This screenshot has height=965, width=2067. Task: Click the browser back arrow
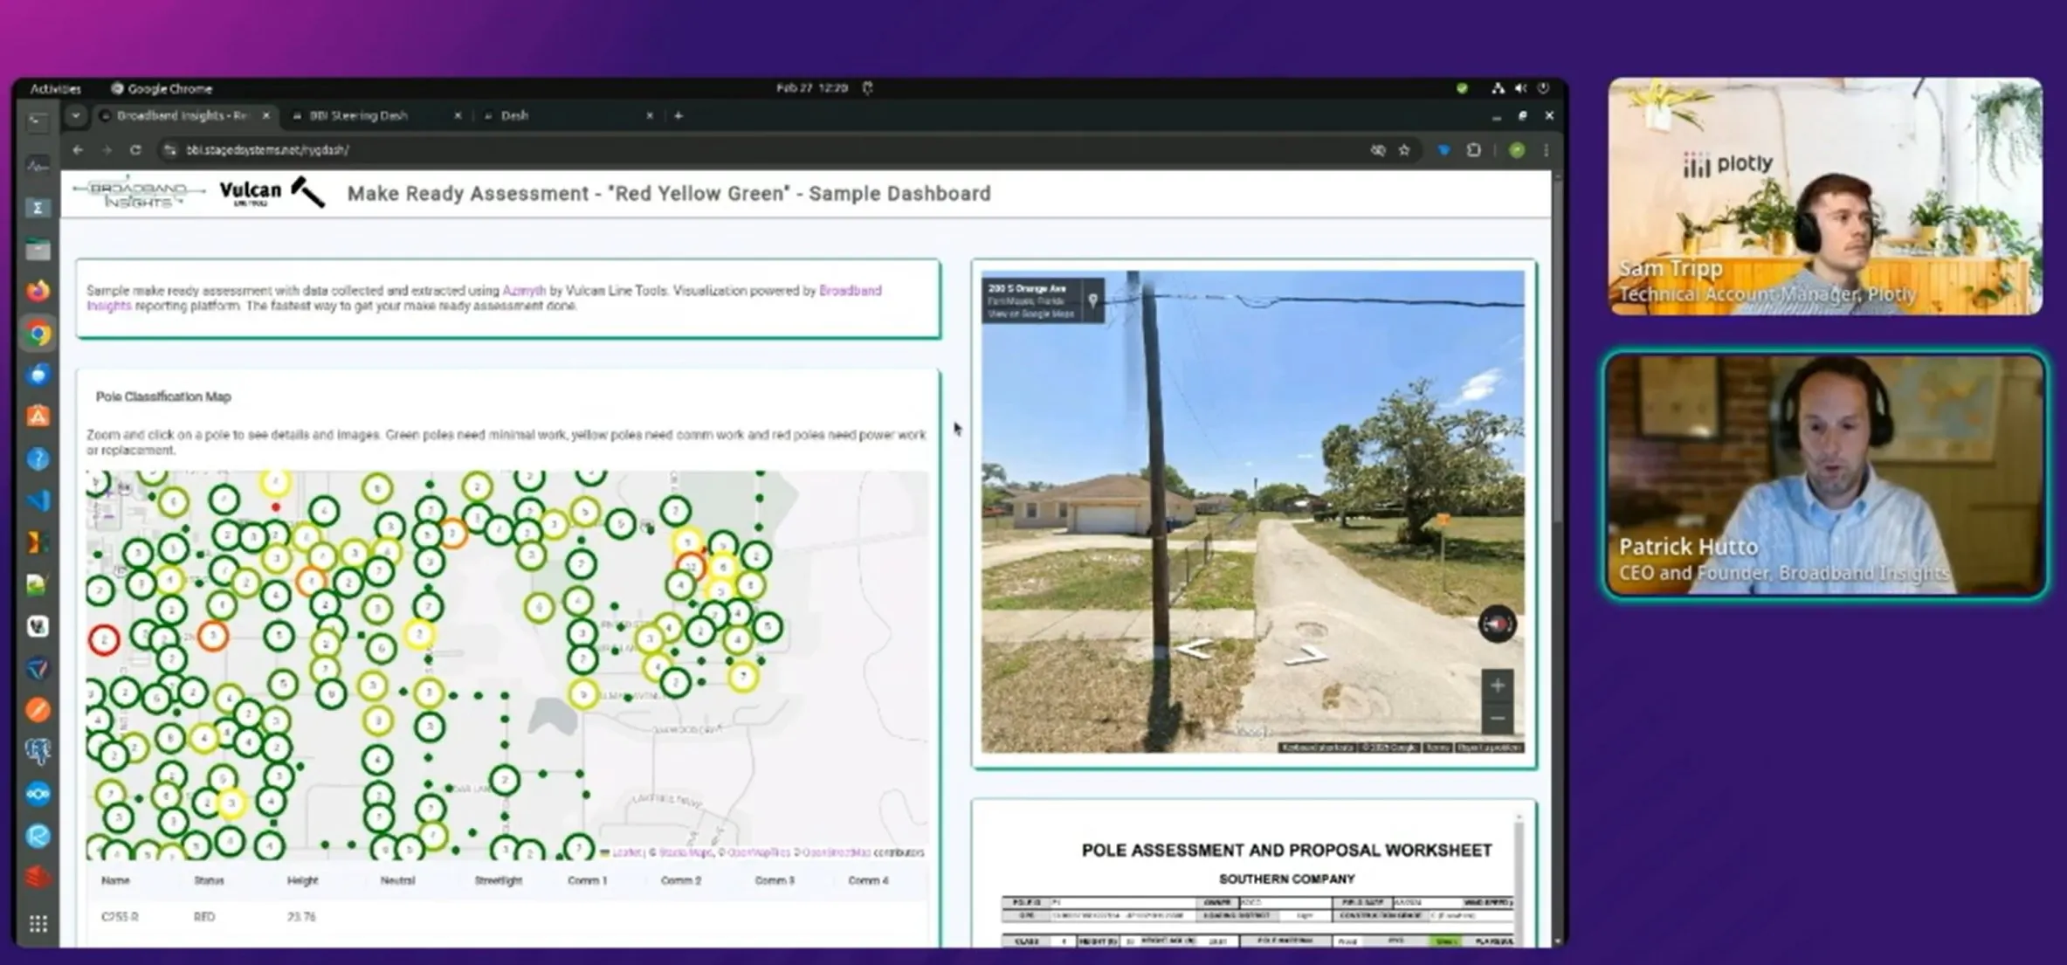tap(78, 150)
